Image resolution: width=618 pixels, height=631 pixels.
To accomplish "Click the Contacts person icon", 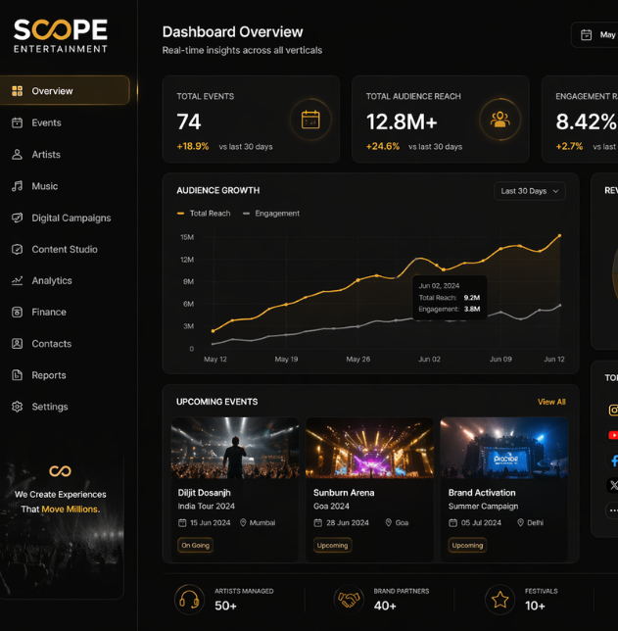I will (17, 344).
